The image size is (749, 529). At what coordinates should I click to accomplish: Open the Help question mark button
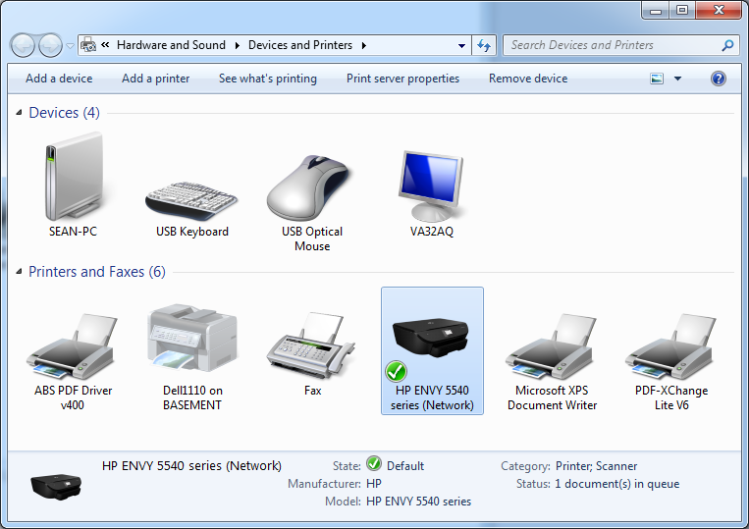coord(718,79)
